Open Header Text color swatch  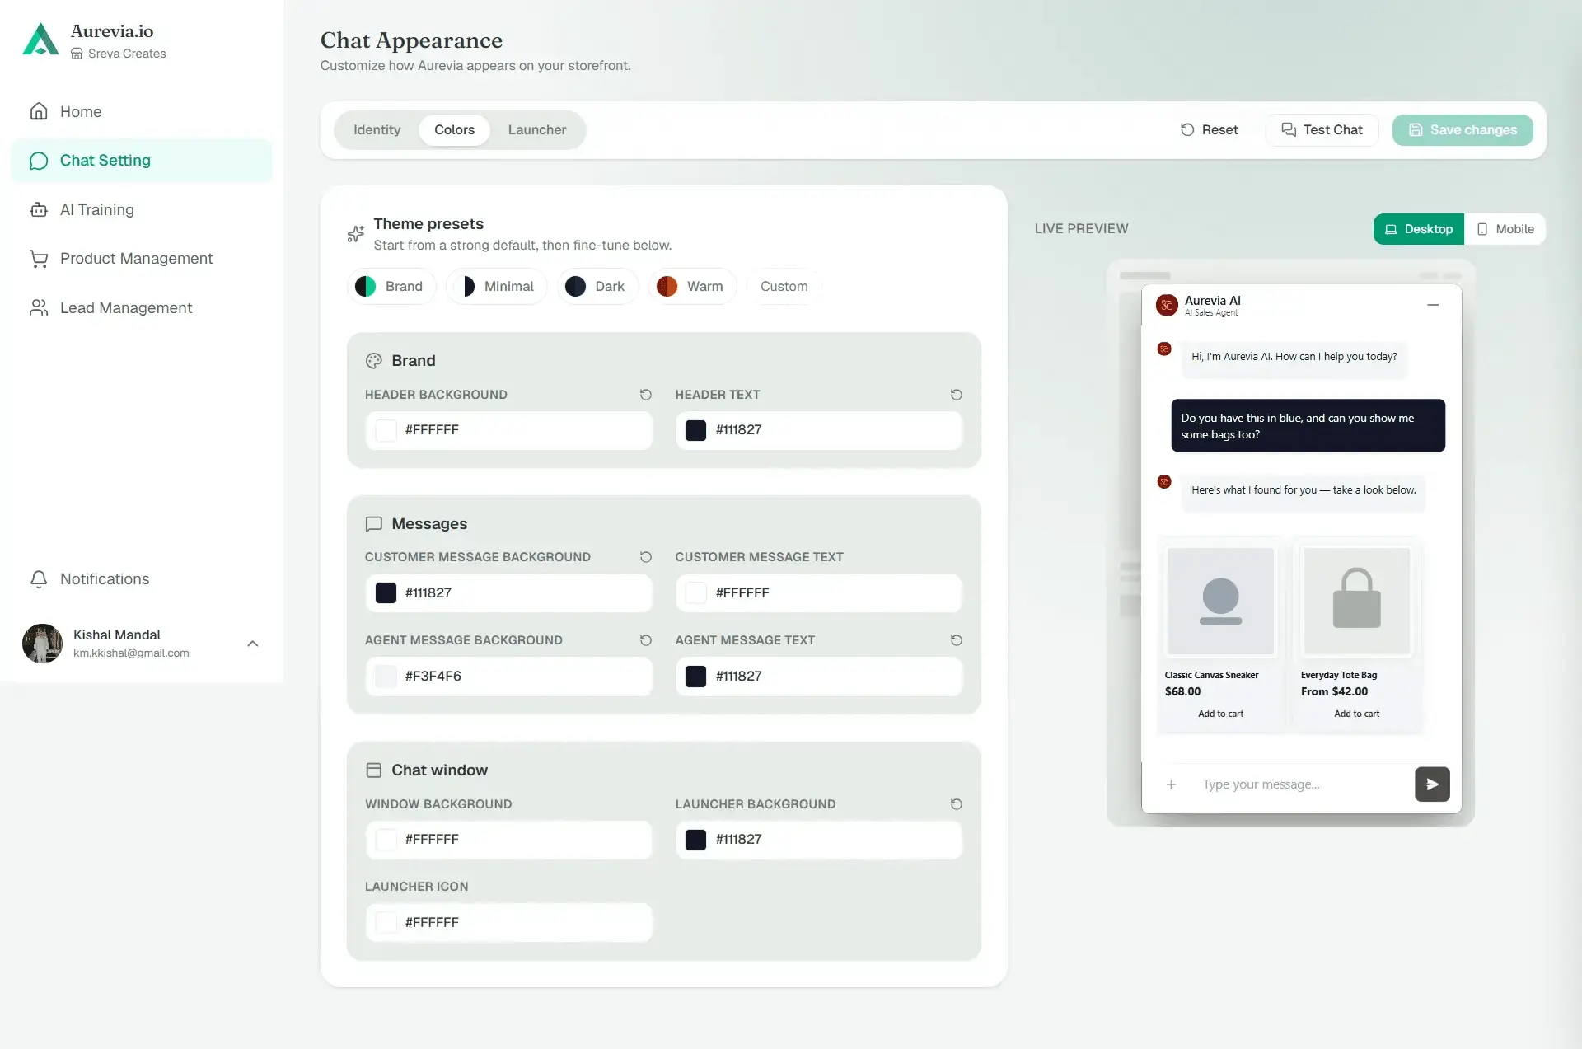(x=696, y=430)
